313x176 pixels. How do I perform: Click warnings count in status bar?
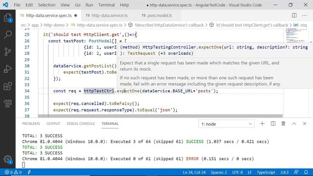coord(18,172)
